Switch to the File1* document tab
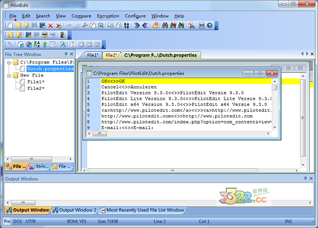Viewport: 318px width, 228px height. [93, 55]
